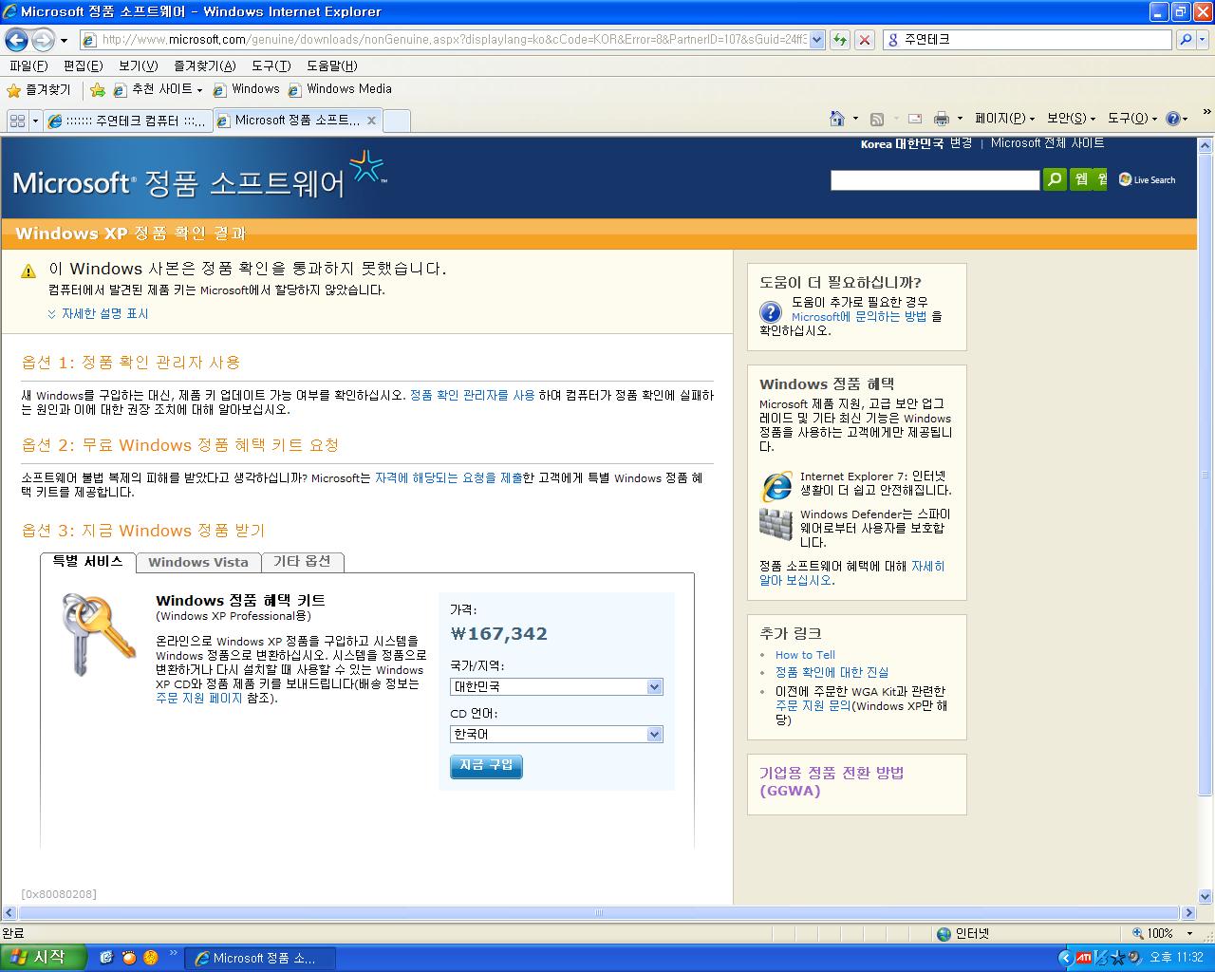
Task: Click the browser Forward arrow button
Action: pyautogui.click(x=43, y=40)
